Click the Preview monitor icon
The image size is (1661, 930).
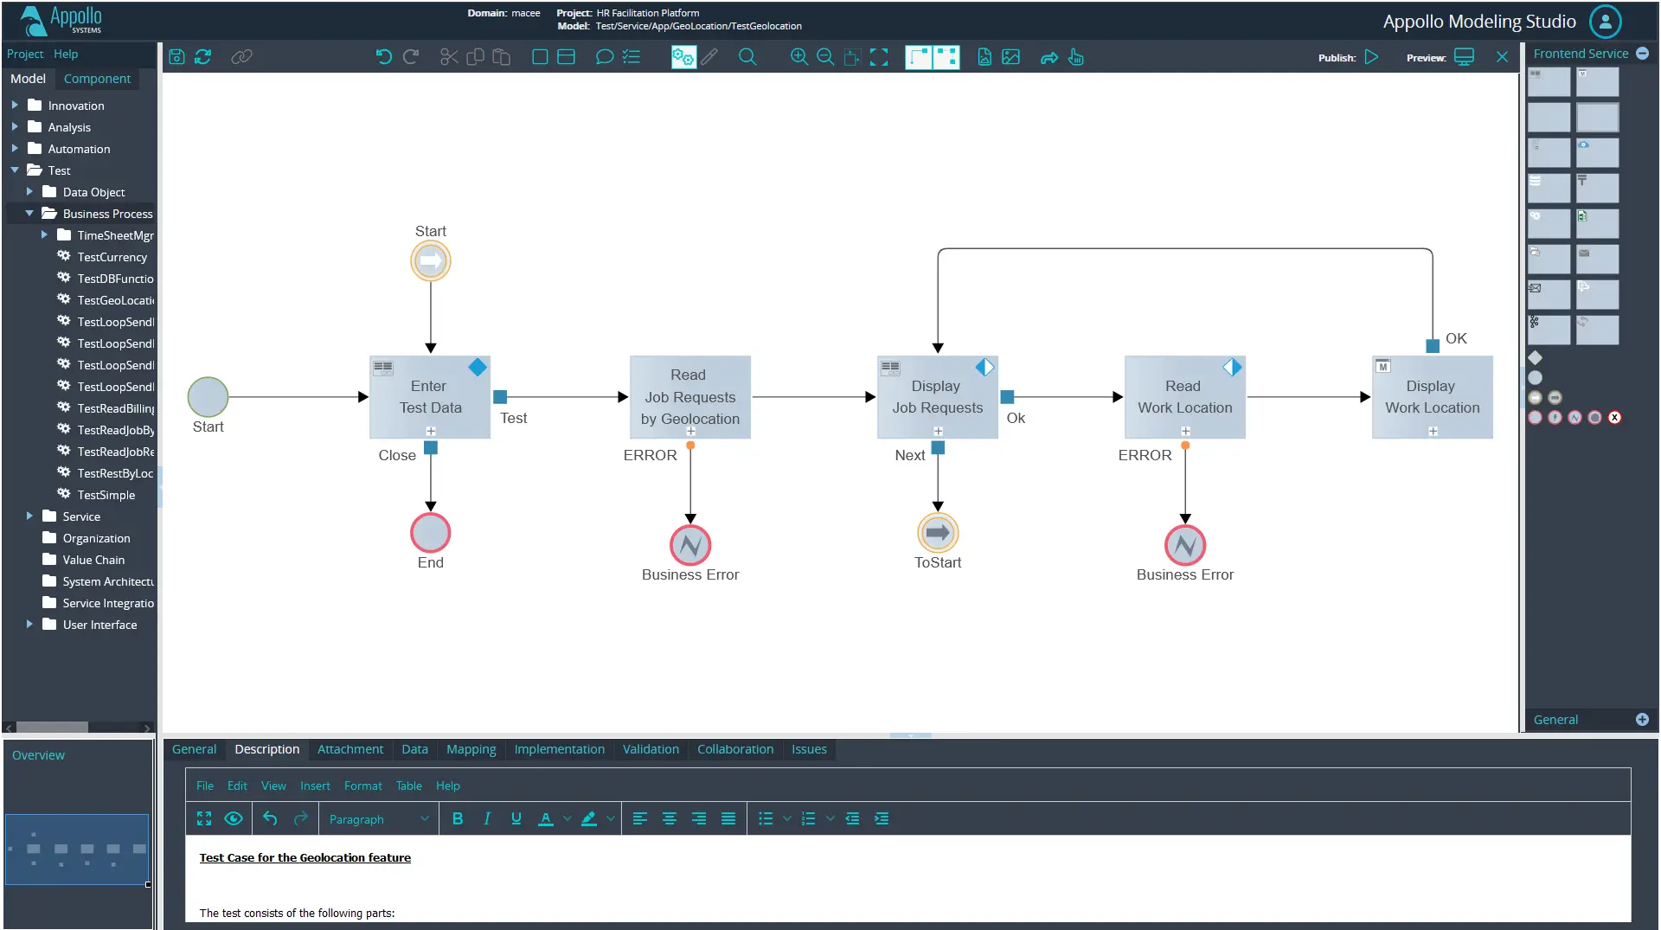click(1464, 57)
